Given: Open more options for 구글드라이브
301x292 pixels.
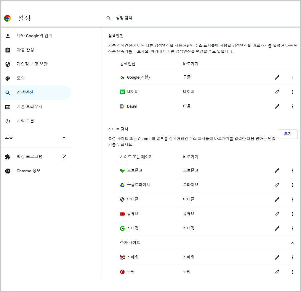Looking at the screenshot, I should (x=292, y=185).
